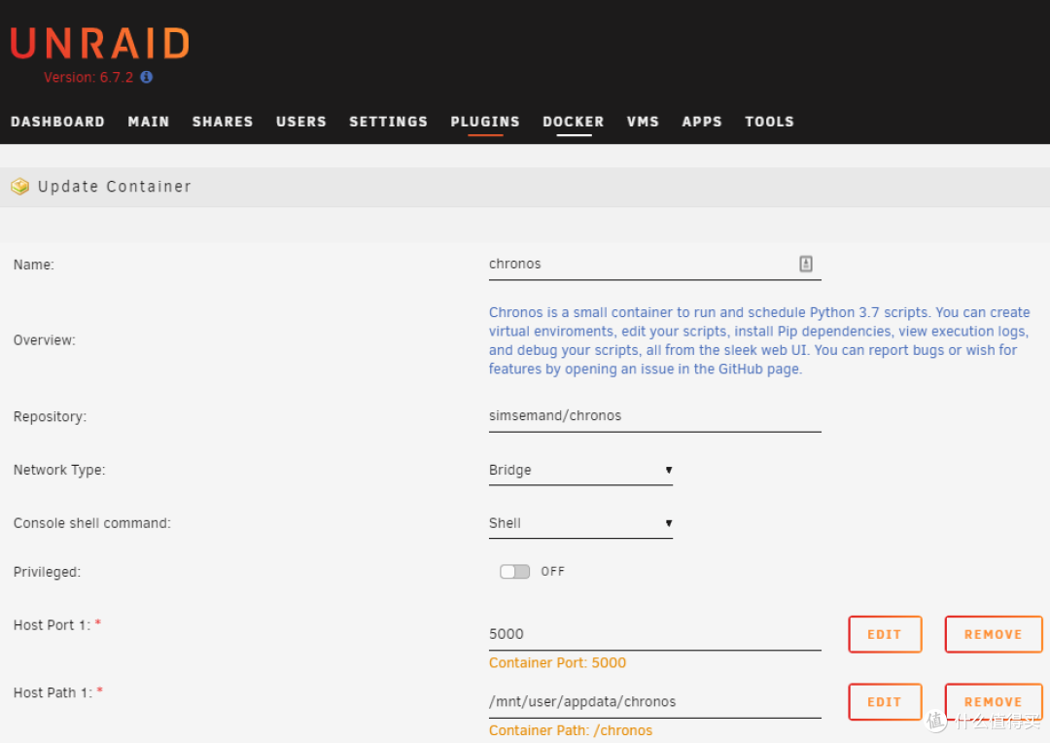This screenshot has height=743, width=1050.
Task: Edit the Host Path 1 entry
Action: coord(884,701)
